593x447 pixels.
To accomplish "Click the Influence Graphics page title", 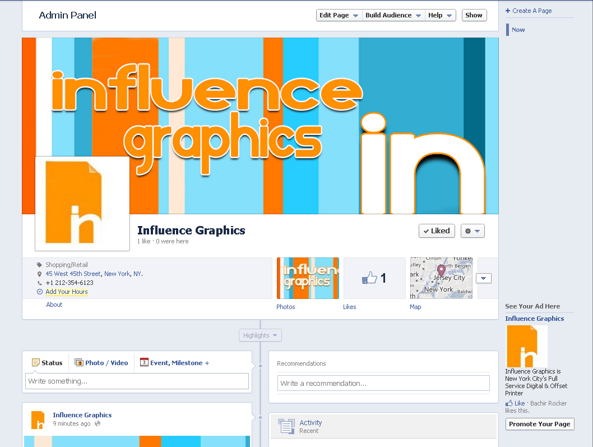I will pyautogui.click(x=191, y=230).
